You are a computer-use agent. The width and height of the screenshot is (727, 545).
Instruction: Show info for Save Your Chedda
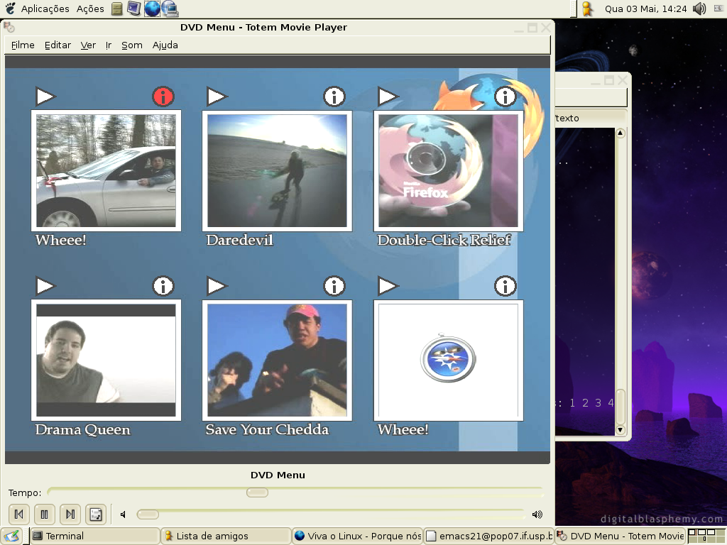[x=334, y=286]
